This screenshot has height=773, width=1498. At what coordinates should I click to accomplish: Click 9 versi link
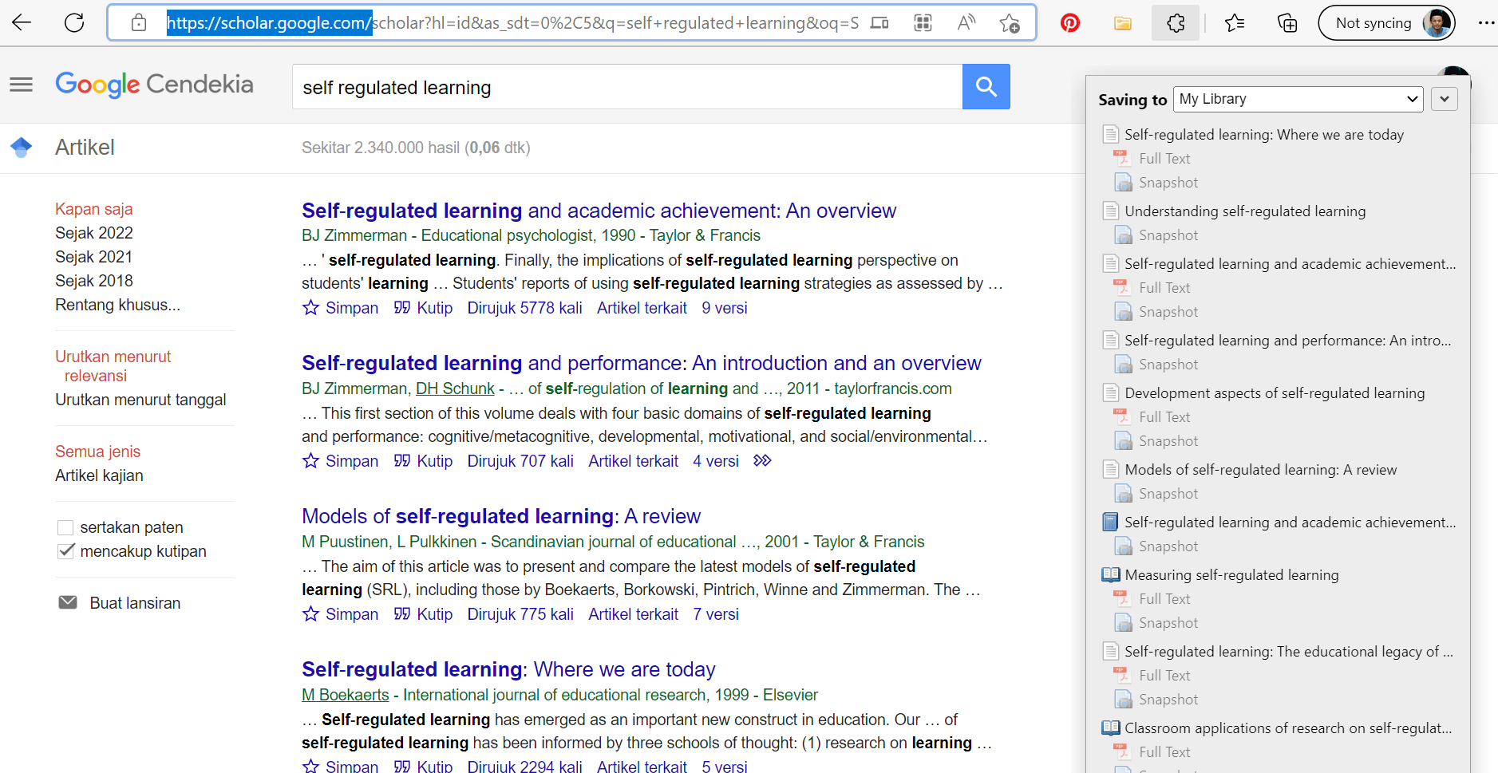tap(725, 308)
